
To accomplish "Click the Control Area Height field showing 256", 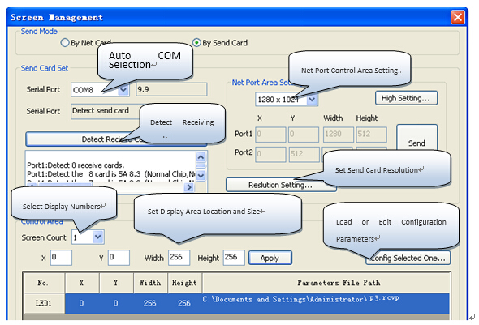I will (x=234, y=258).
